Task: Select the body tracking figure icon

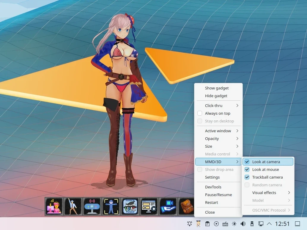Action: tap(111, 206)
